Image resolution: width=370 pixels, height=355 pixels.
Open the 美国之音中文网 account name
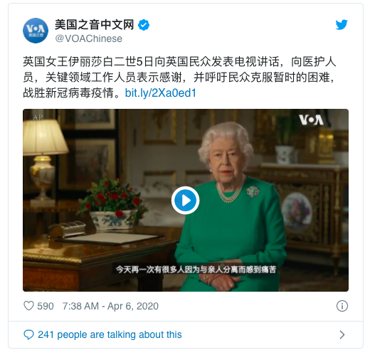tap(95, 25)
